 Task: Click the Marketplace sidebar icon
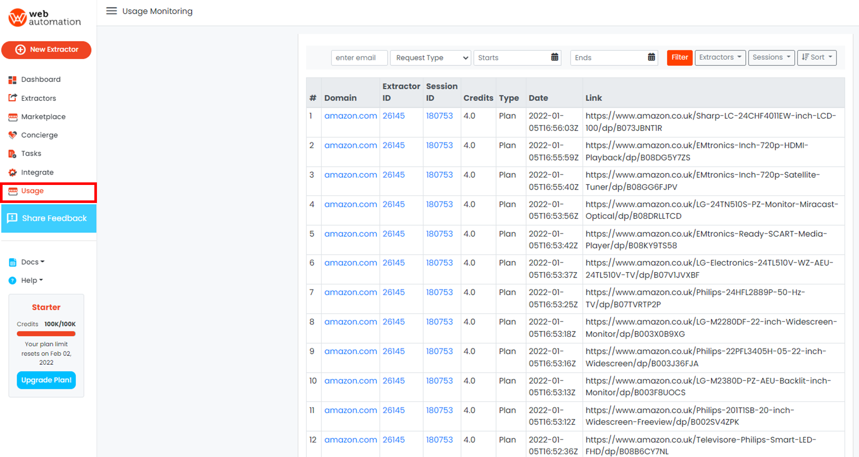click(13, 117)
